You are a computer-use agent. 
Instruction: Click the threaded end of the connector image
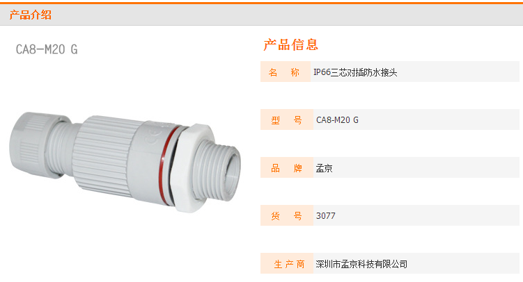(220, 167)
